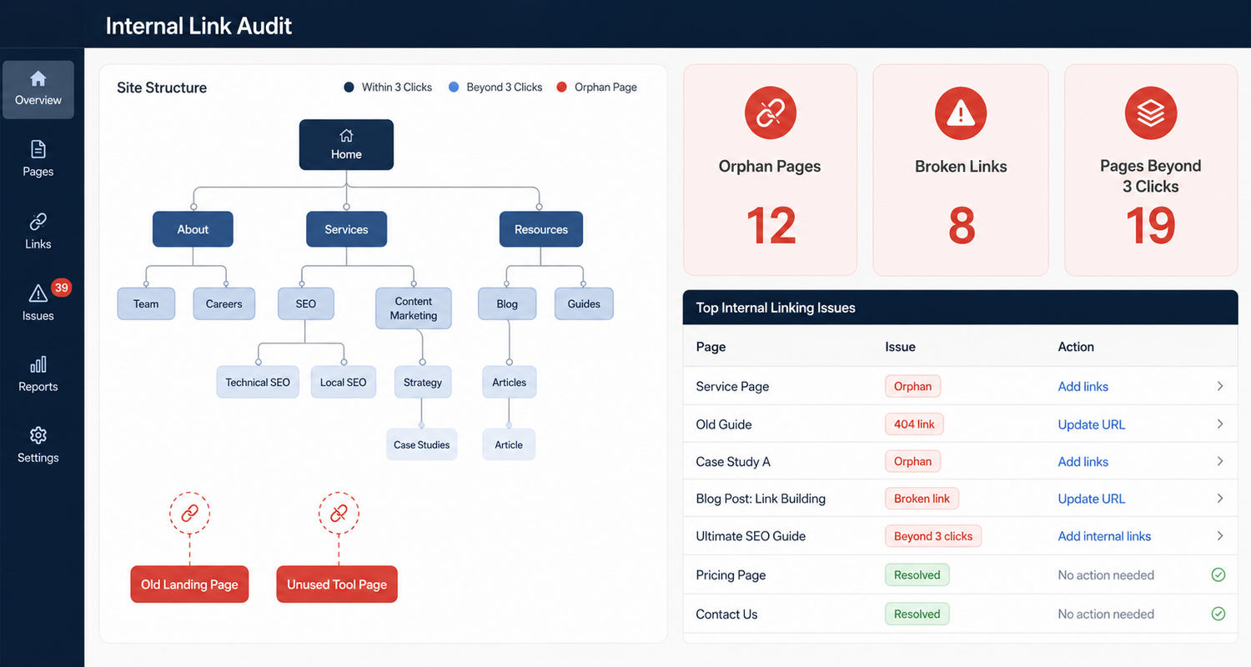Select the Article leaf node
Viewport: 1251px width, 667px height.
(509, 444)
